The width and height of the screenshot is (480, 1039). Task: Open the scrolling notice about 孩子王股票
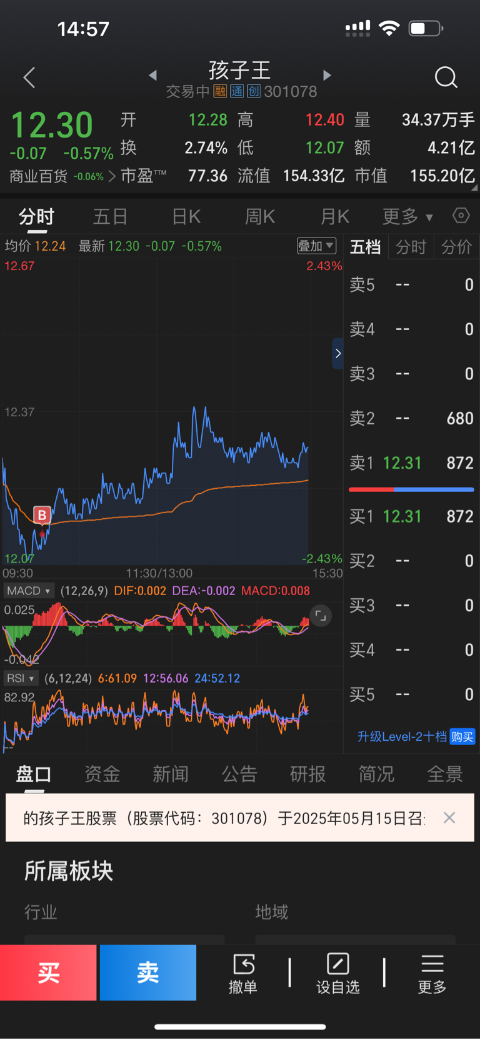pyautogui.click(x=224, y=818)
